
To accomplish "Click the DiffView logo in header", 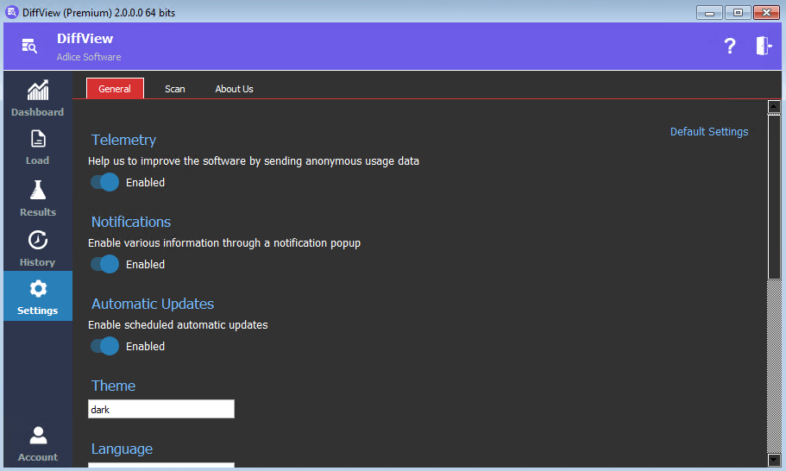I will [30, 47].
